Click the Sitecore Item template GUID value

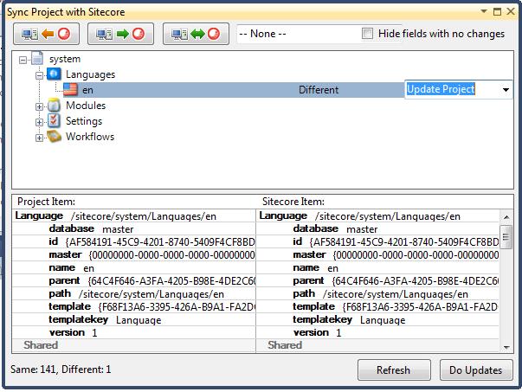point(420,307)
